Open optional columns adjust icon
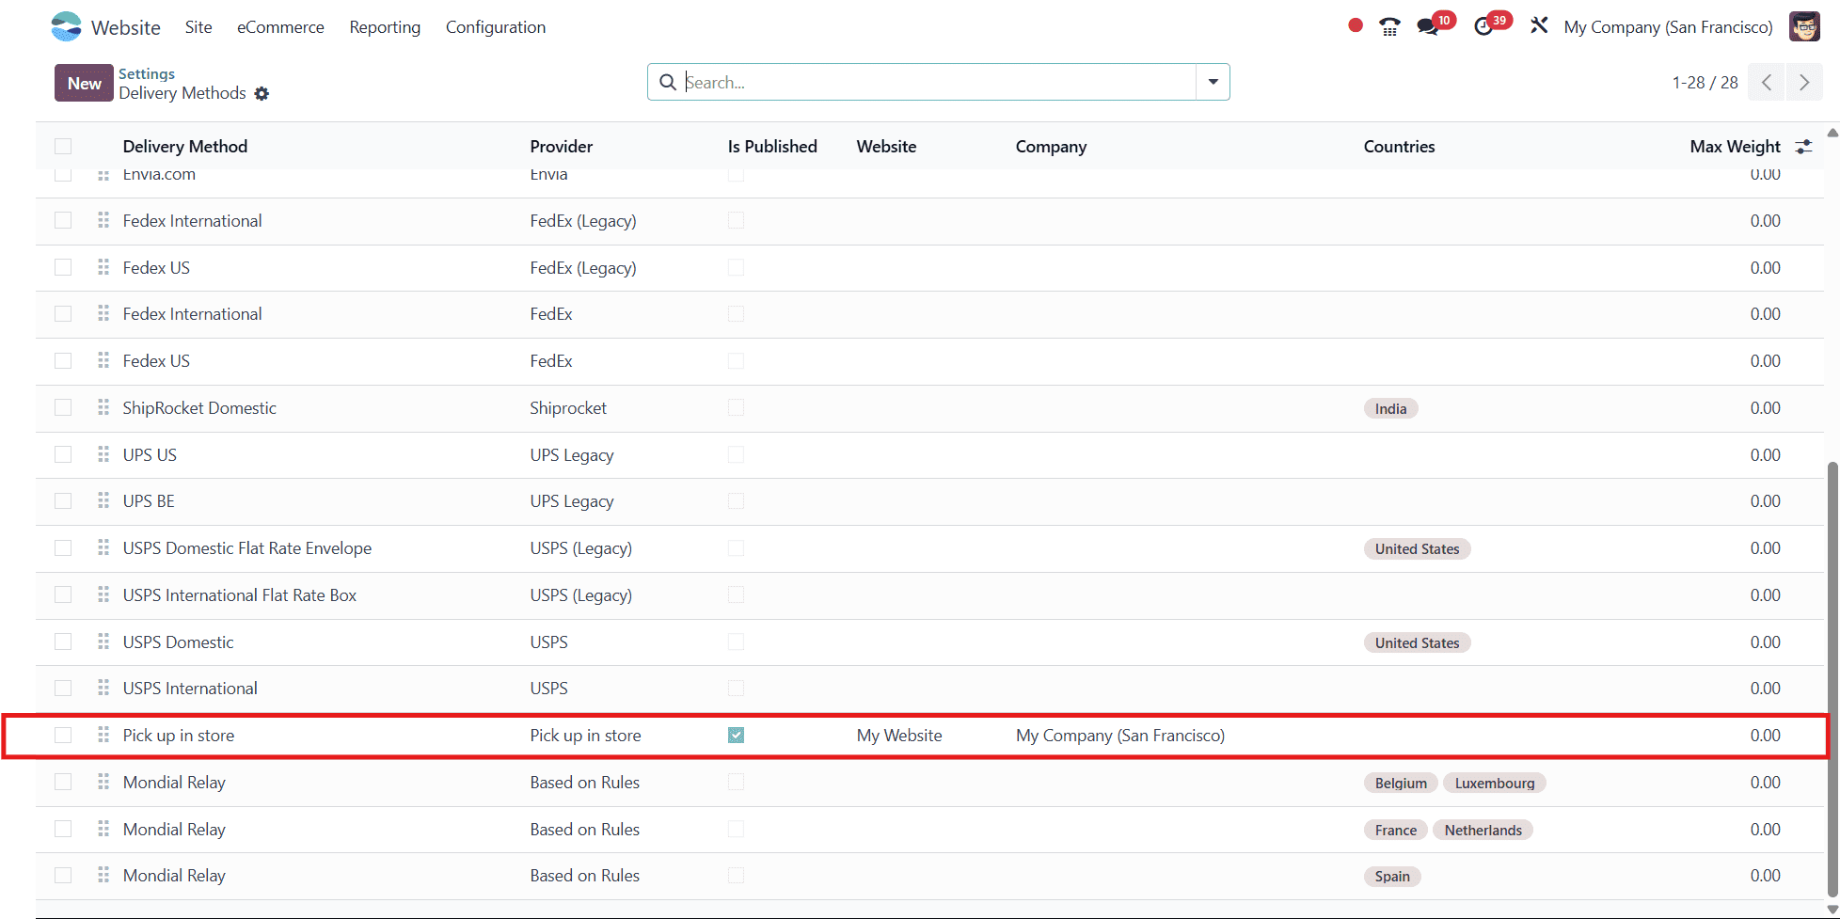Image resolution: width=1840 pixels, height=919 pixels. coord(1803,146)
